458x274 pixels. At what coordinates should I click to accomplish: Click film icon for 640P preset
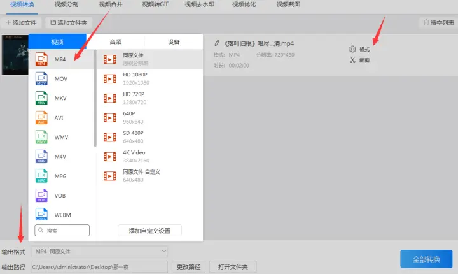(110, 118)
